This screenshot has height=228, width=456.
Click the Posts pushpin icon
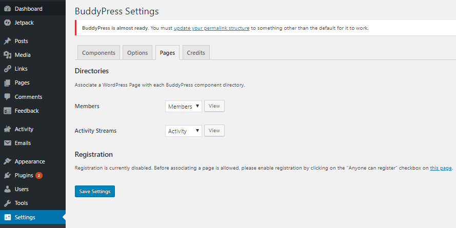pos(7,41)
